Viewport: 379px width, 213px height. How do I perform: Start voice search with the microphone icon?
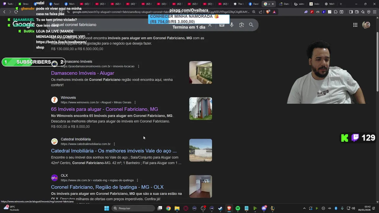tap(232, 25)
